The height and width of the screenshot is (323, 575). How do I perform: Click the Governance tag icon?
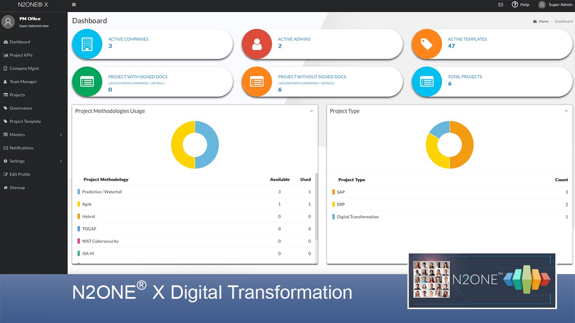pyautogui.click(x=5, y=108)
